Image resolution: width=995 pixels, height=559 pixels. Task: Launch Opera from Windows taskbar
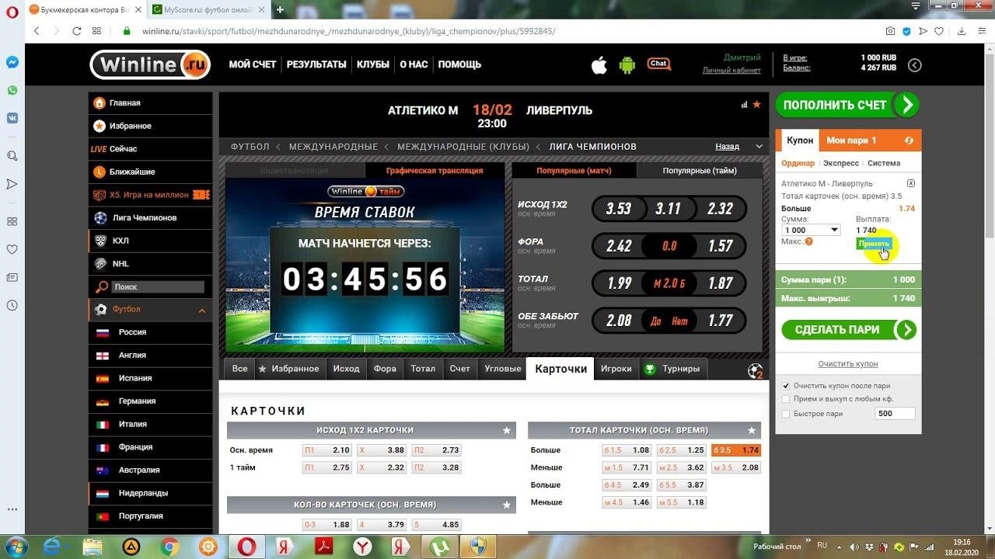point(246,547)
